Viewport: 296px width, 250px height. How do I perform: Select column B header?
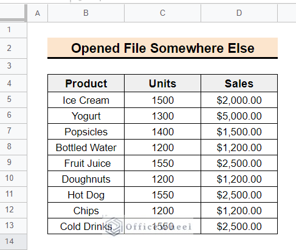(86, 13)
